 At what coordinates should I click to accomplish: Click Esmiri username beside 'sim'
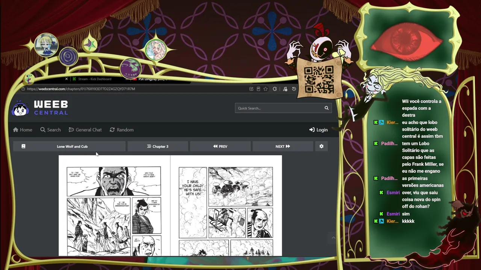coord(393,214)
